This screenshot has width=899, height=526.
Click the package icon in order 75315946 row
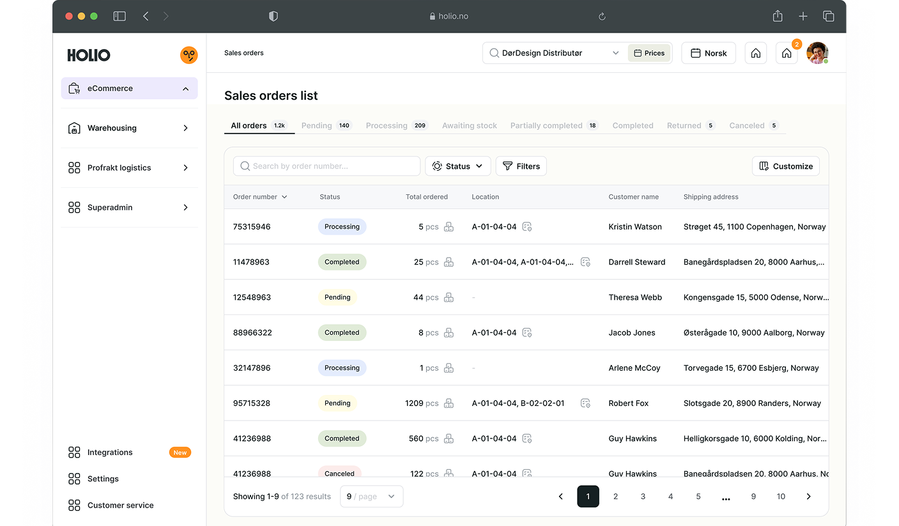click(449, 227)
